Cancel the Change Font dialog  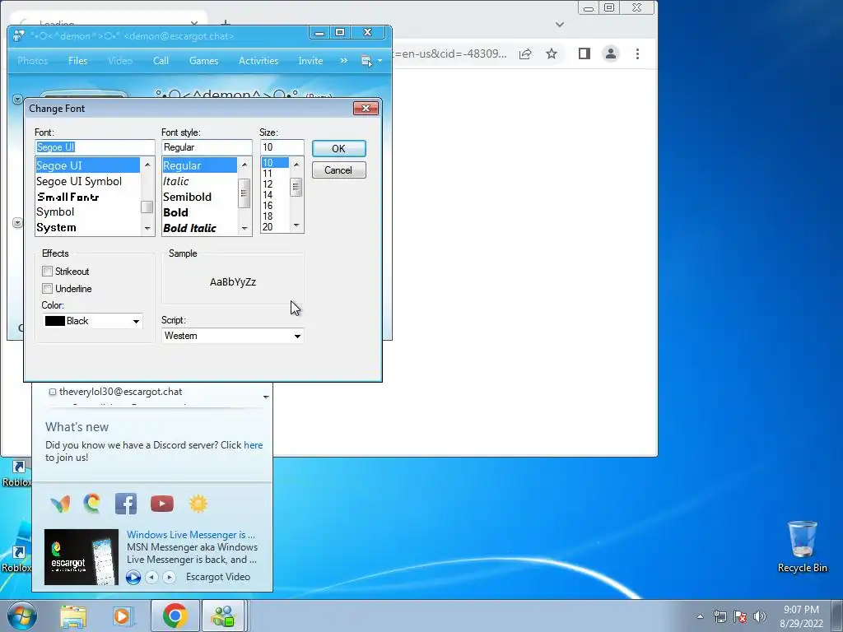pos(338,170)
